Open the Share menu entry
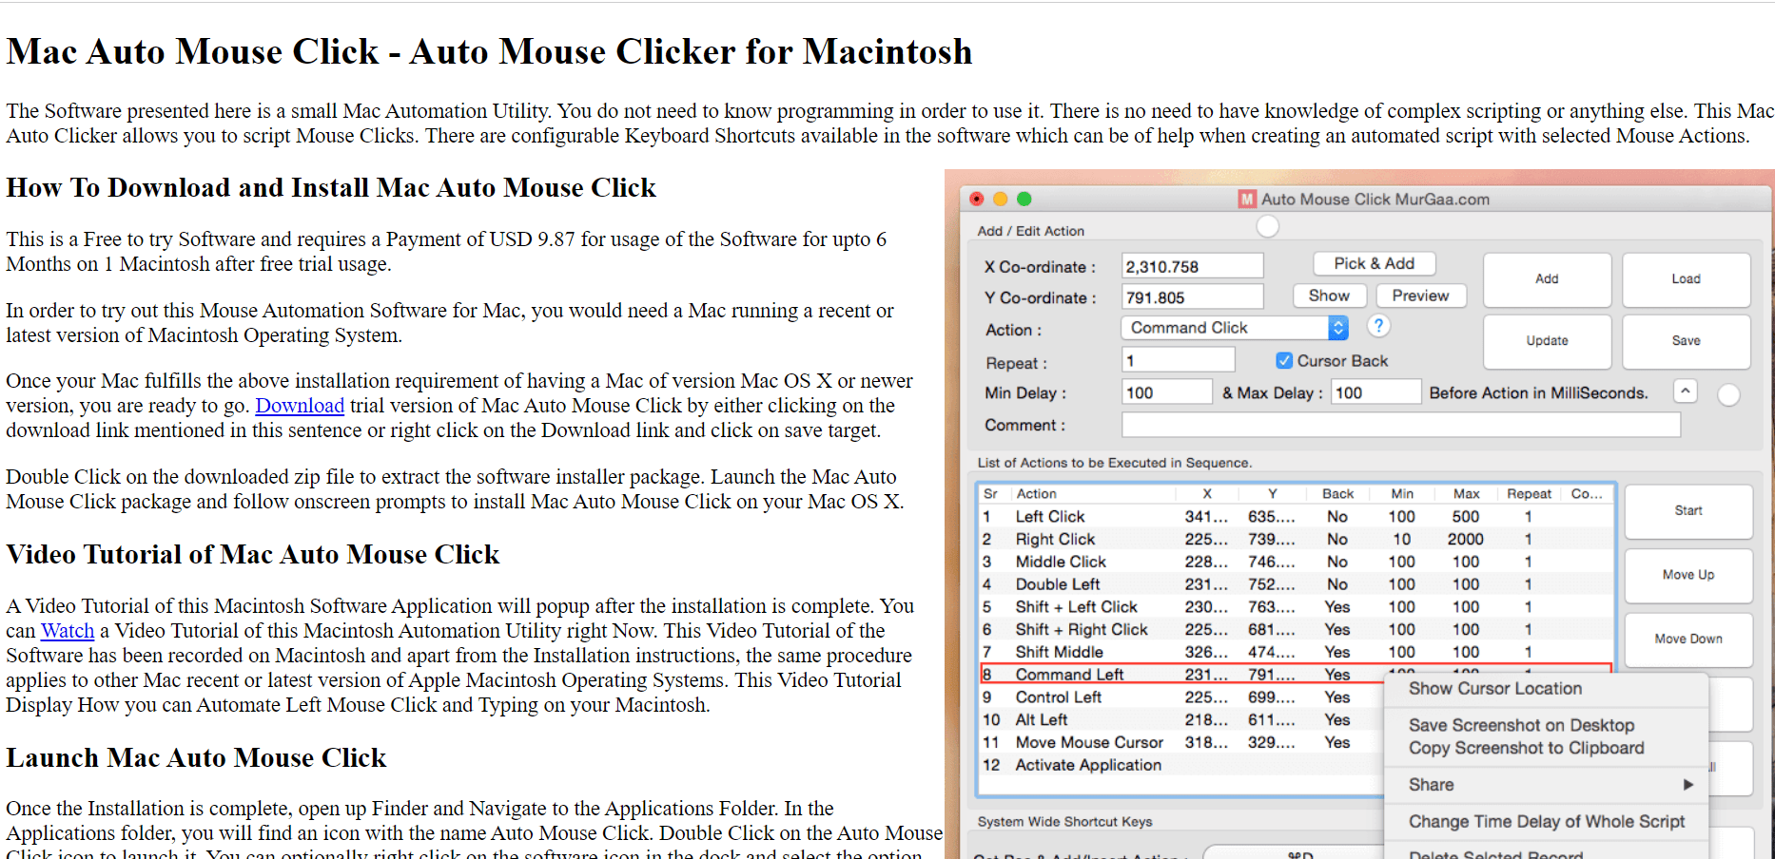Image resolution: width=1775 pixels, height=859 pixels. click(1546, 785)
